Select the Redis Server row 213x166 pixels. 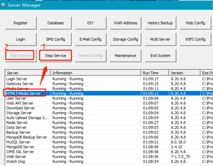pos(109,123)
